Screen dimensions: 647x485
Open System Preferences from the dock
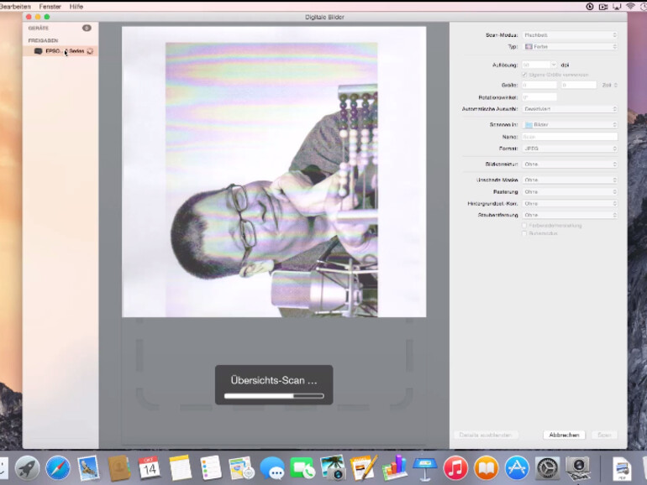[547, 467]
